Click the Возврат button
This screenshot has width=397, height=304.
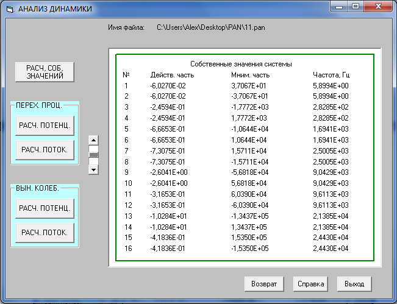click(264, 284)
